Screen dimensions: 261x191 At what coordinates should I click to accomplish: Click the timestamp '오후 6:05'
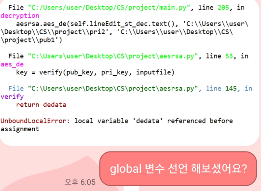(x=80, y=182)
